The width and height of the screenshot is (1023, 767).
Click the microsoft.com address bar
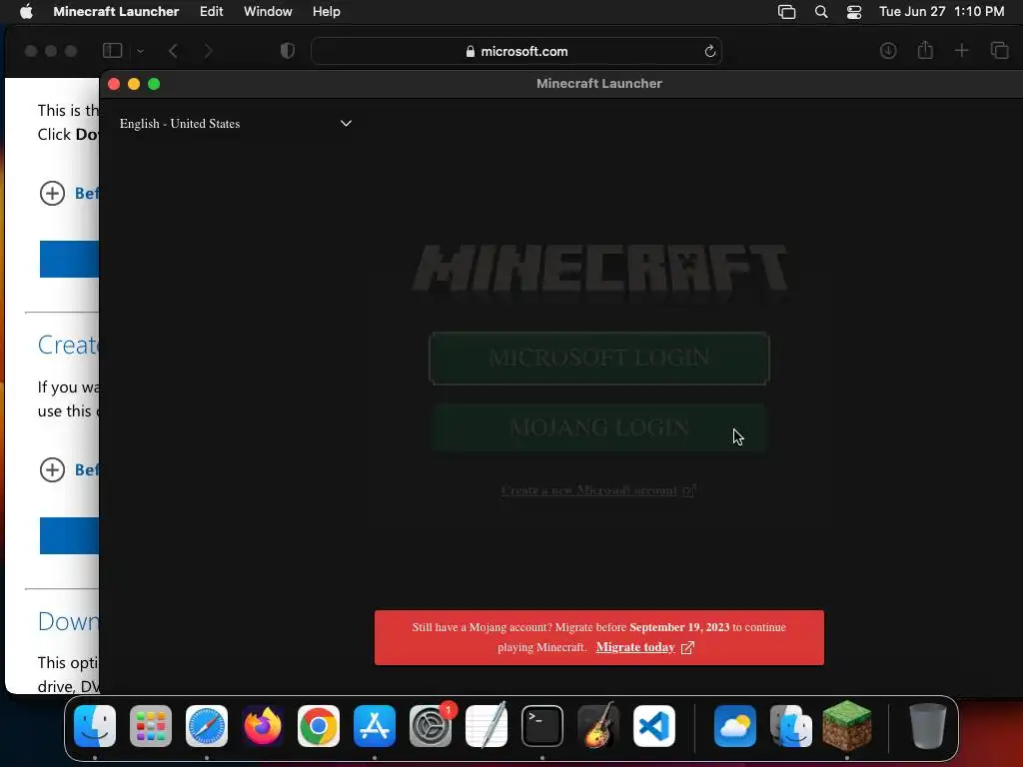[516, 51]
